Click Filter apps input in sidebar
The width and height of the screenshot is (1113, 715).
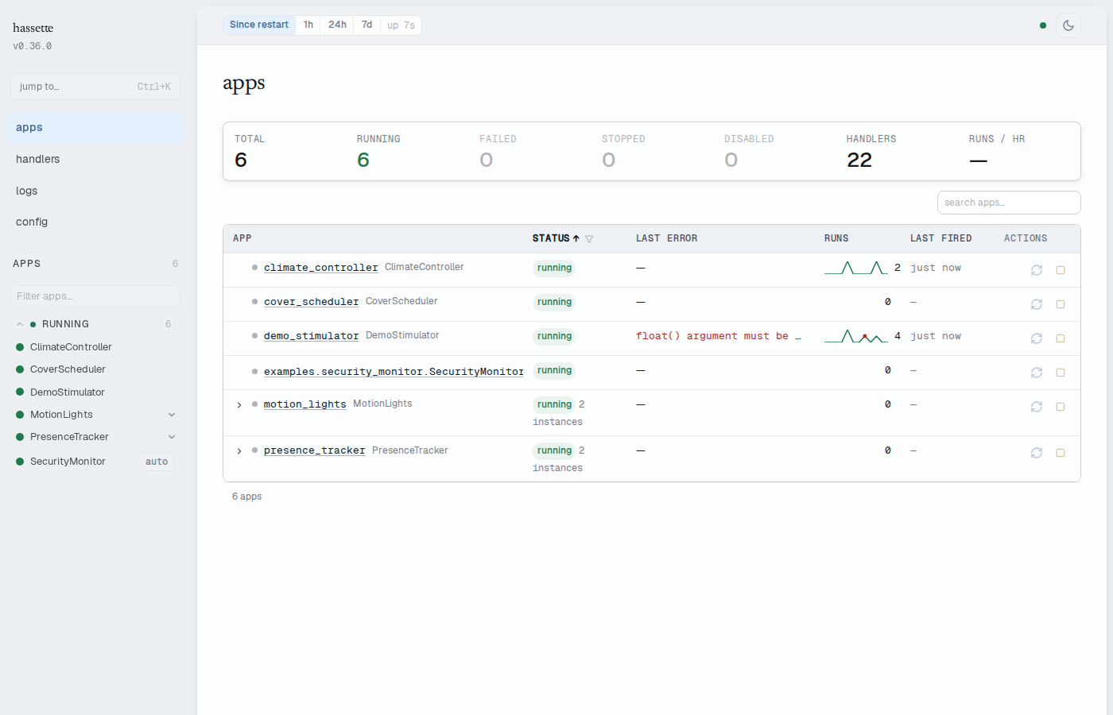(95, 296)
